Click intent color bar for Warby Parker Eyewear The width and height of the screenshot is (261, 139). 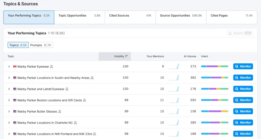215,66
